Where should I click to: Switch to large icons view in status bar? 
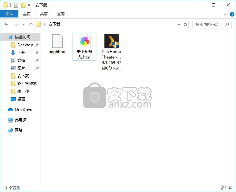[x=231, y=187]
